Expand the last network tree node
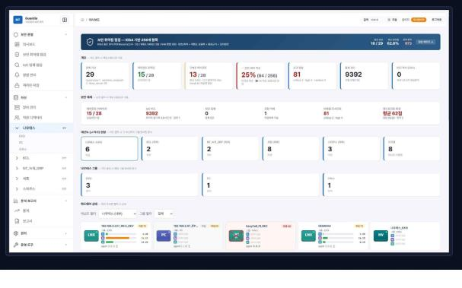Viewport: 462px width, 288px height. 17,188
